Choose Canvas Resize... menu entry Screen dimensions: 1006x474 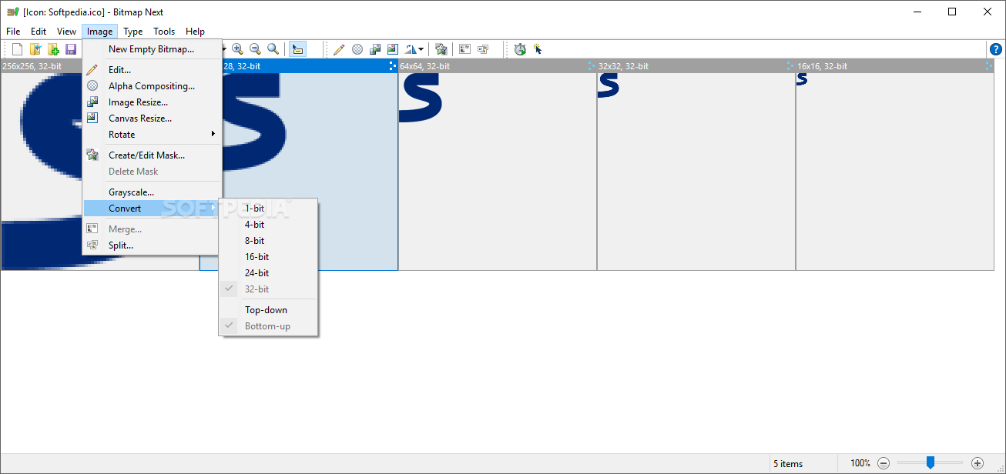[153, 118]
